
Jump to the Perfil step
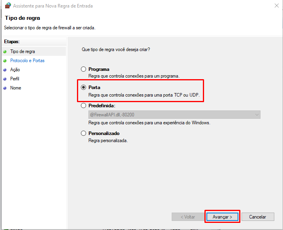15,79
